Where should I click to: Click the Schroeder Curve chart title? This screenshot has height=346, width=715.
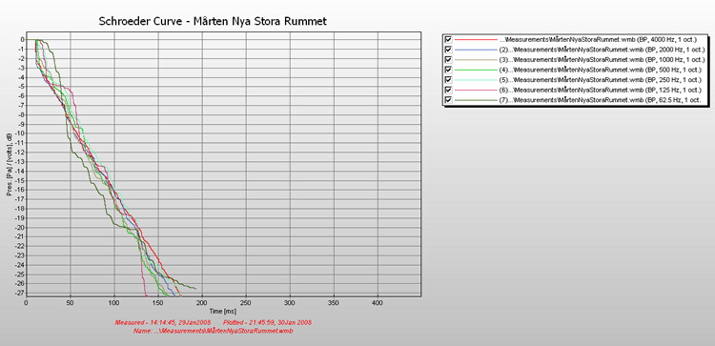coord(213,21)
